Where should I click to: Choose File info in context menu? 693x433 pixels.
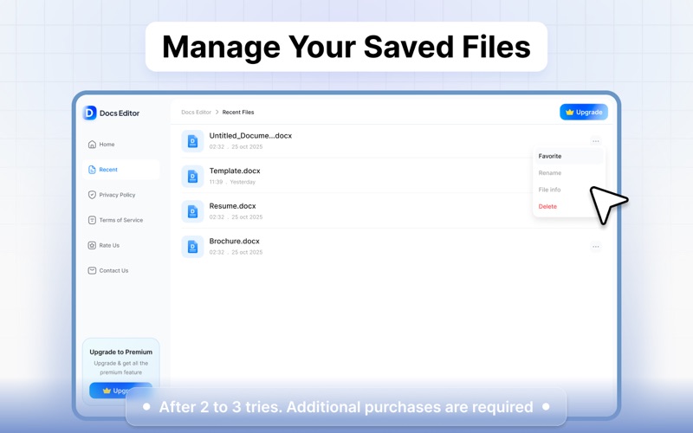point(569,190)
